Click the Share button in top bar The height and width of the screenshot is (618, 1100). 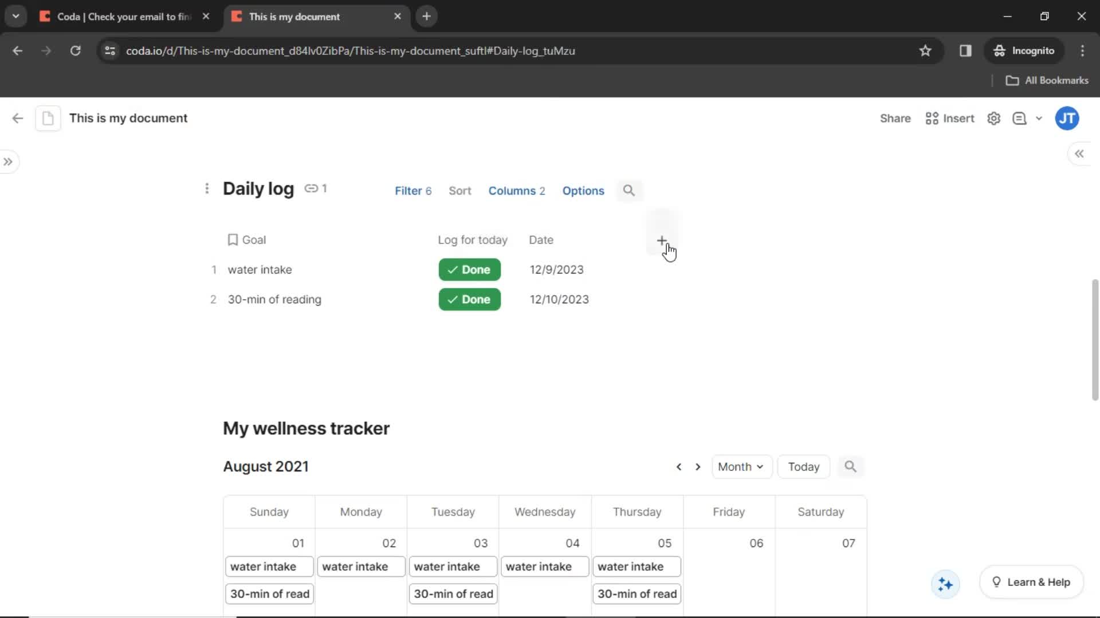(x=895, y=118)
